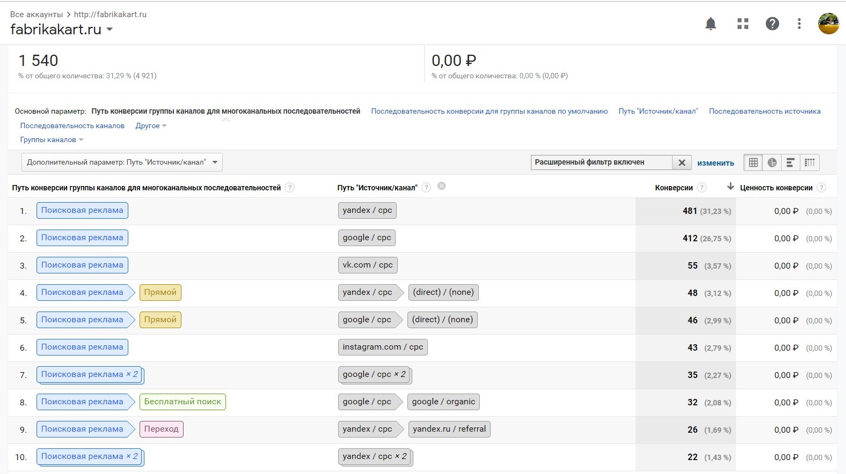Click the 412 conversions value

click(x=690, y=238)
